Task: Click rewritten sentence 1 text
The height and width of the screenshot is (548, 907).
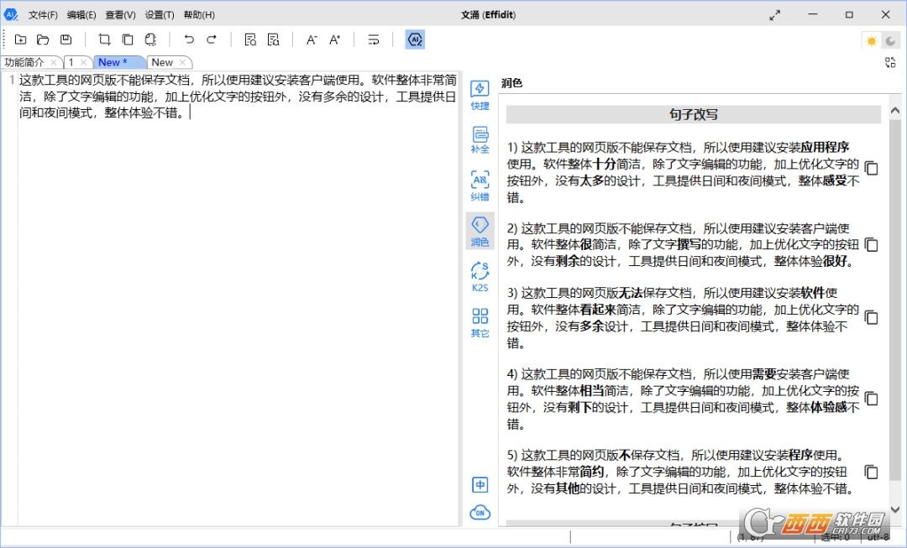Action: [683, 172]
